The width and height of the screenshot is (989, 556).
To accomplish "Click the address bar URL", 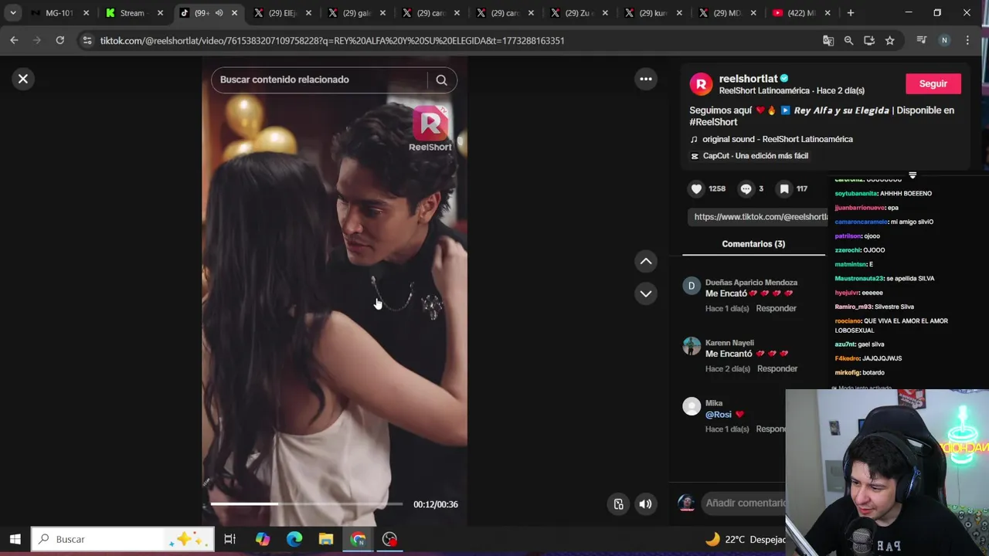I will (332, 41).
